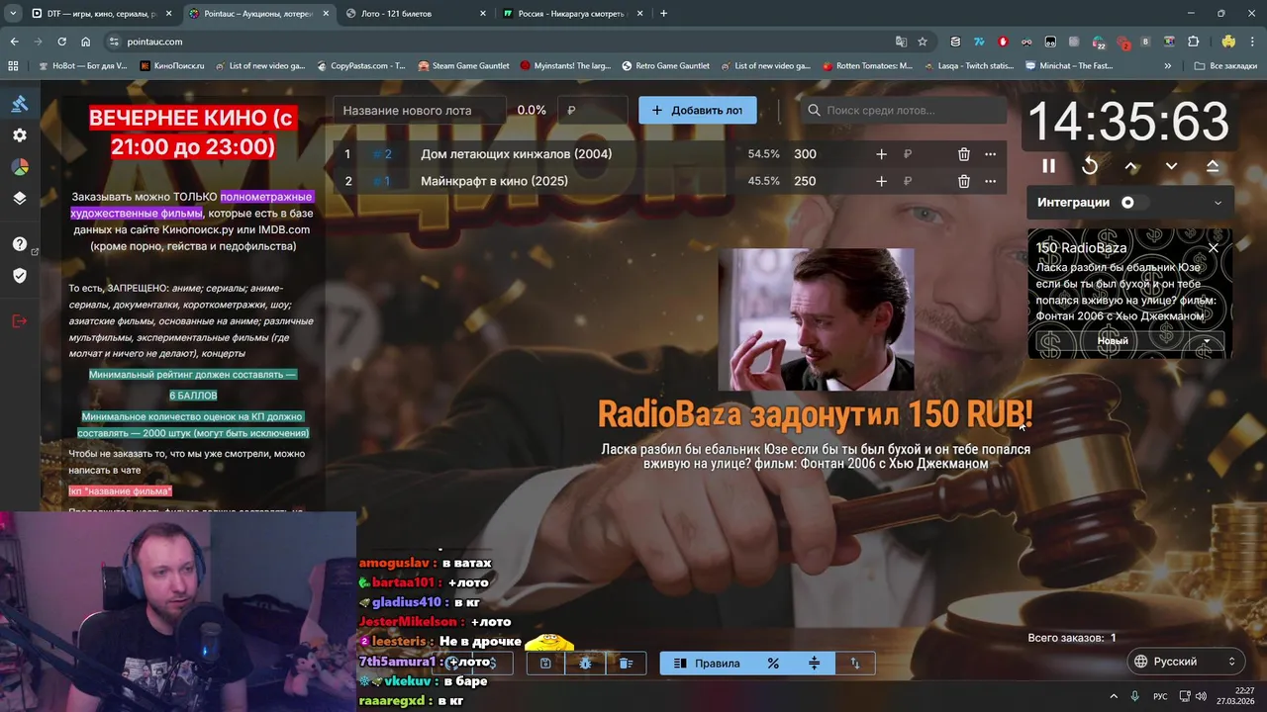Open the Русский language dropdown
1267x712 pixels.
tap(1185, 661)
